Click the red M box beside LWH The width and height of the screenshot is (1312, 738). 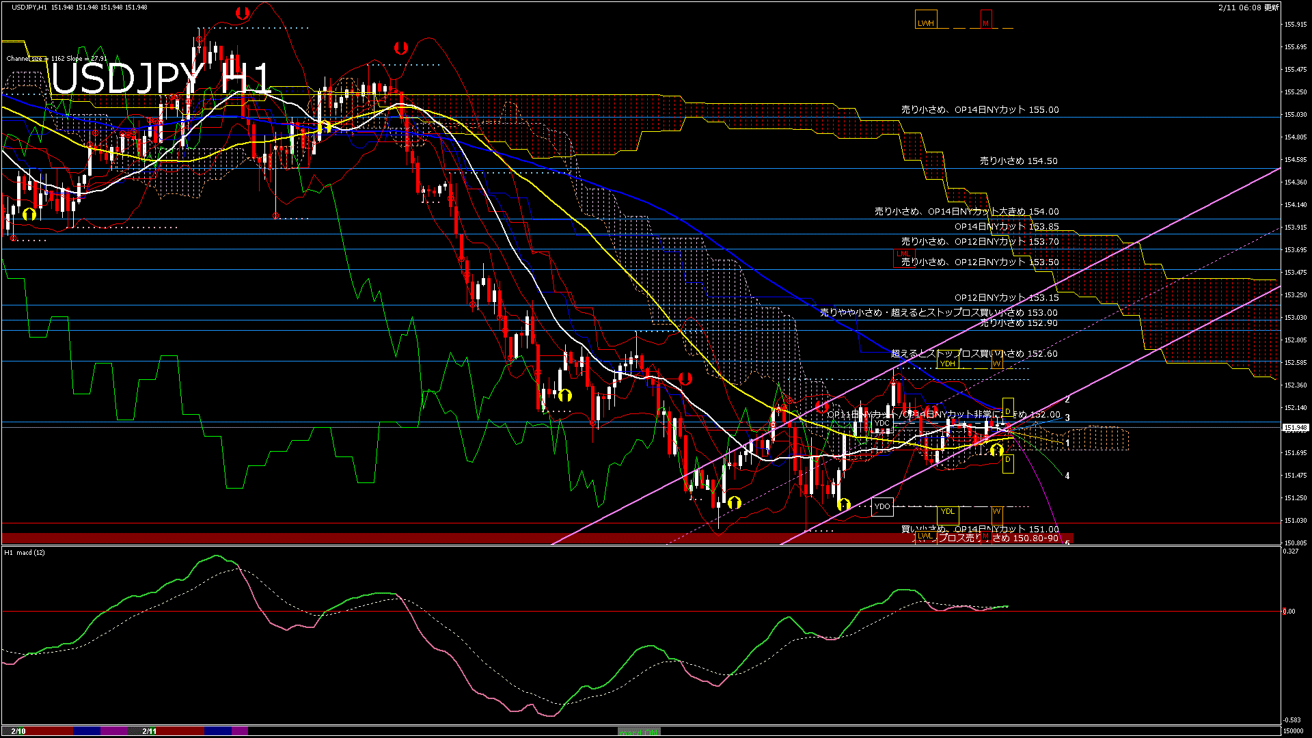tap(986, 20)
